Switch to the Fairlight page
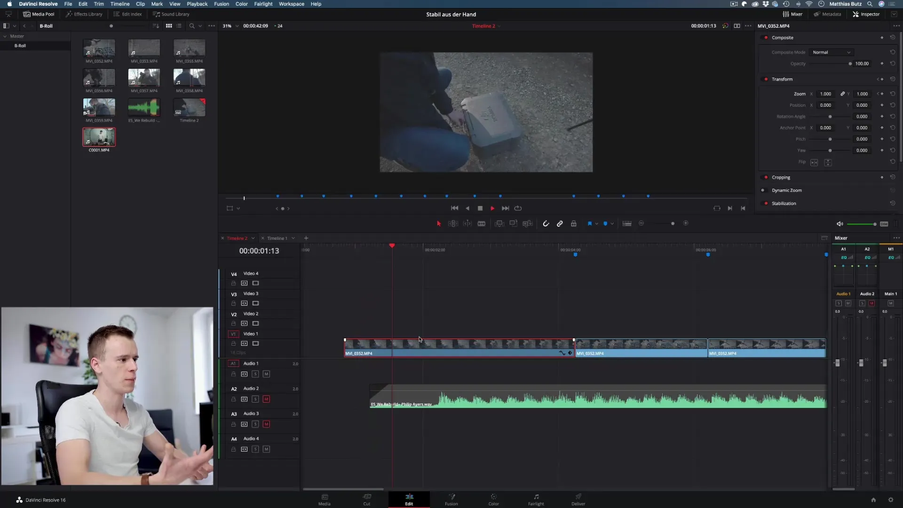903x508 pixels. (x=536, y=500)
